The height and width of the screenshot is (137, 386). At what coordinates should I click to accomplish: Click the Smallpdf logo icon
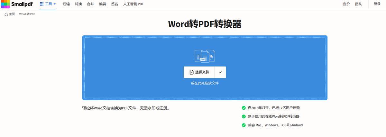(x=5, y=4)
